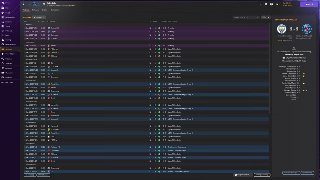Click the PSG club badge in the top bar
Viewport: 320px width, 180px height.
click(x=35, y=4)
